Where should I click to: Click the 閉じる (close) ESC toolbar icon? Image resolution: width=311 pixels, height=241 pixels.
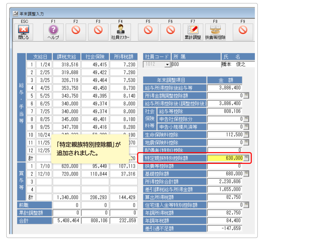click(x=23, y=32)
